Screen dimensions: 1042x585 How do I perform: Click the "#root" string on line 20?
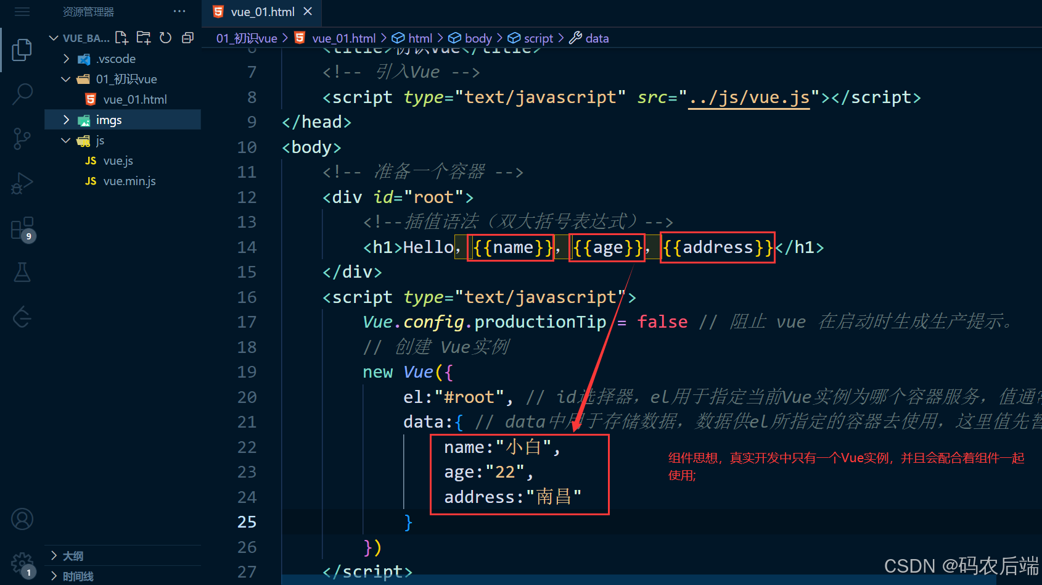(469, 397)
